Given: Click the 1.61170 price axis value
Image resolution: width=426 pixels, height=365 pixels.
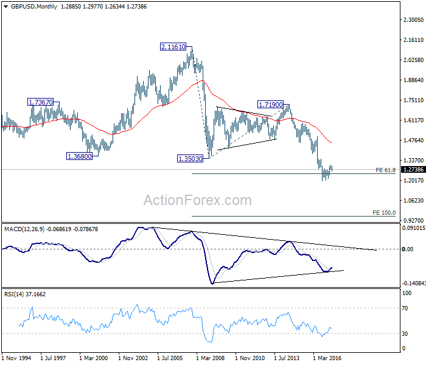Looking at the screenshot, I should pos(413,120).
